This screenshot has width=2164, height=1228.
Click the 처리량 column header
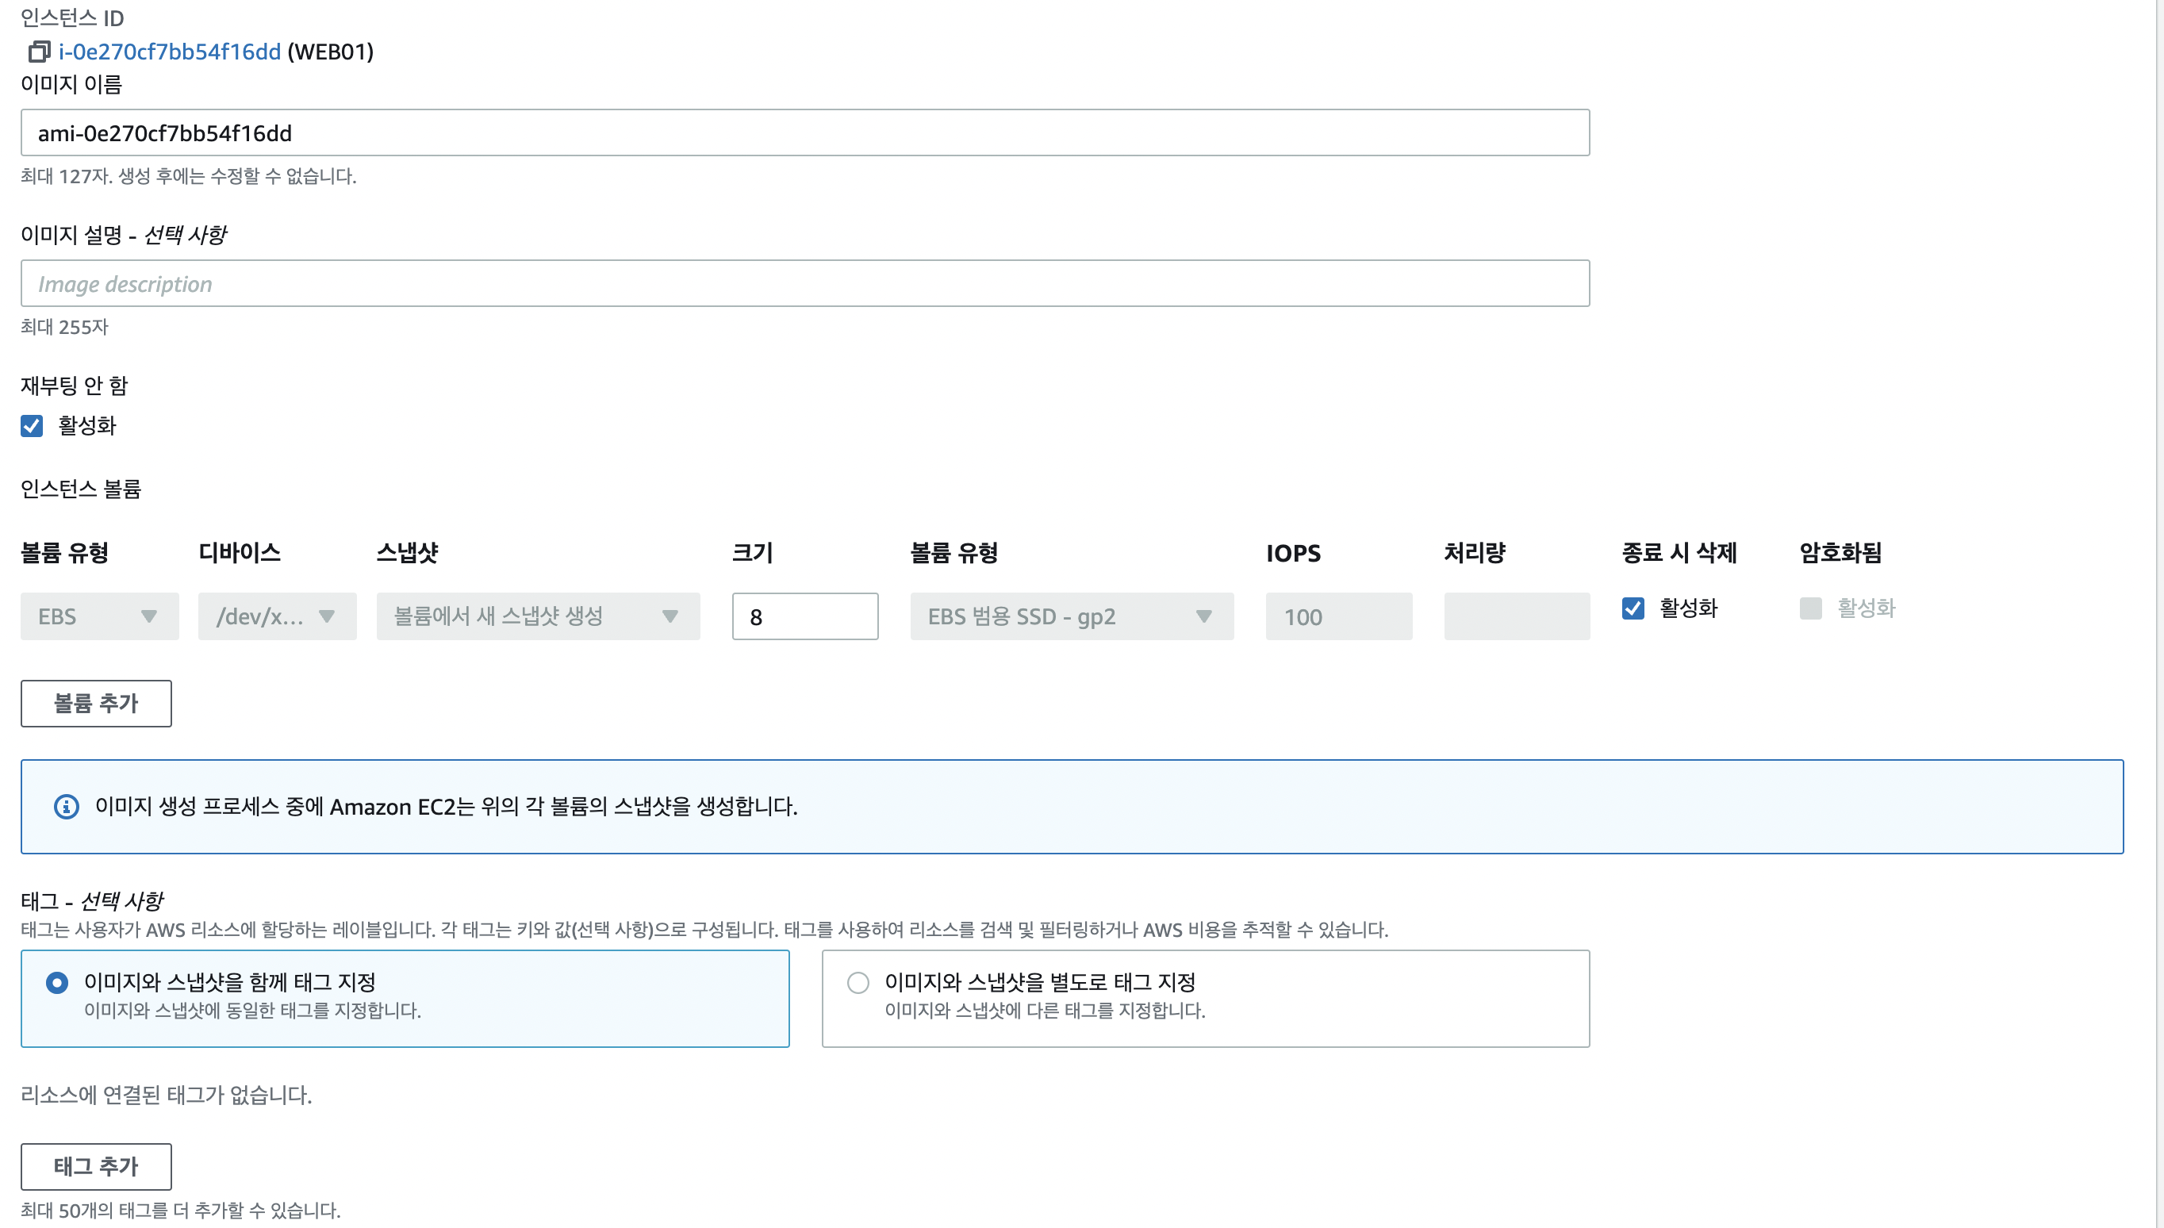pyautogui.click(x=1474, y=552)
